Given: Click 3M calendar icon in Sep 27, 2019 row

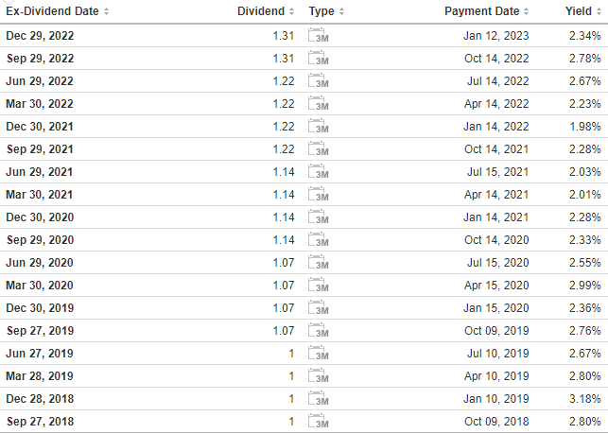Looking at the screenshot, I should [x=319, y=330].
